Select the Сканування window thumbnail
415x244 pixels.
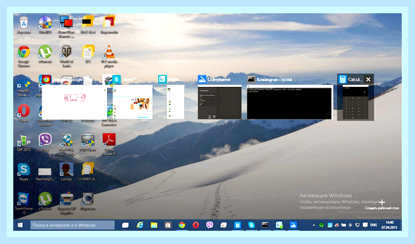tap(220, 102)
